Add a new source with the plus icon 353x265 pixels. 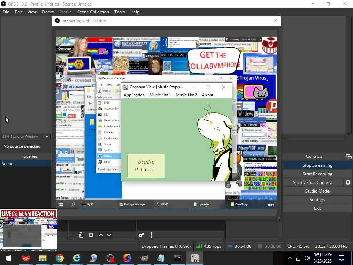[x=73, y=235]
